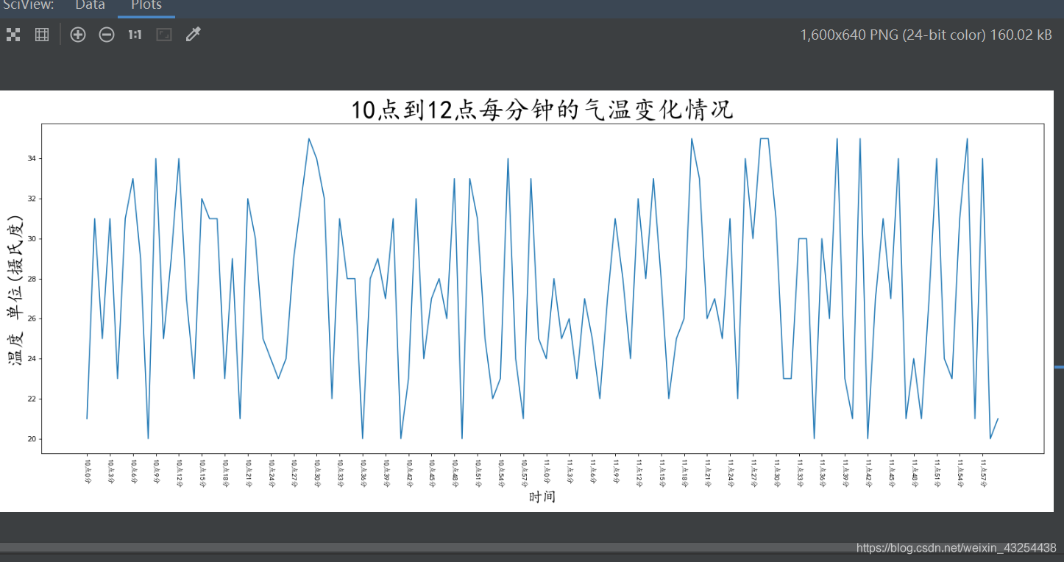Switch to the Data tab
The height and width of the screenshot is (562, 1064).
point(90,5)
